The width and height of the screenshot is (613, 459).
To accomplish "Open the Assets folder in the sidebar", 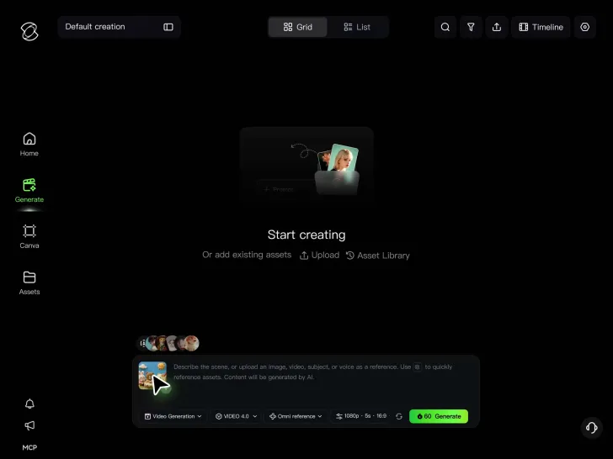I will tap(29, 283).
